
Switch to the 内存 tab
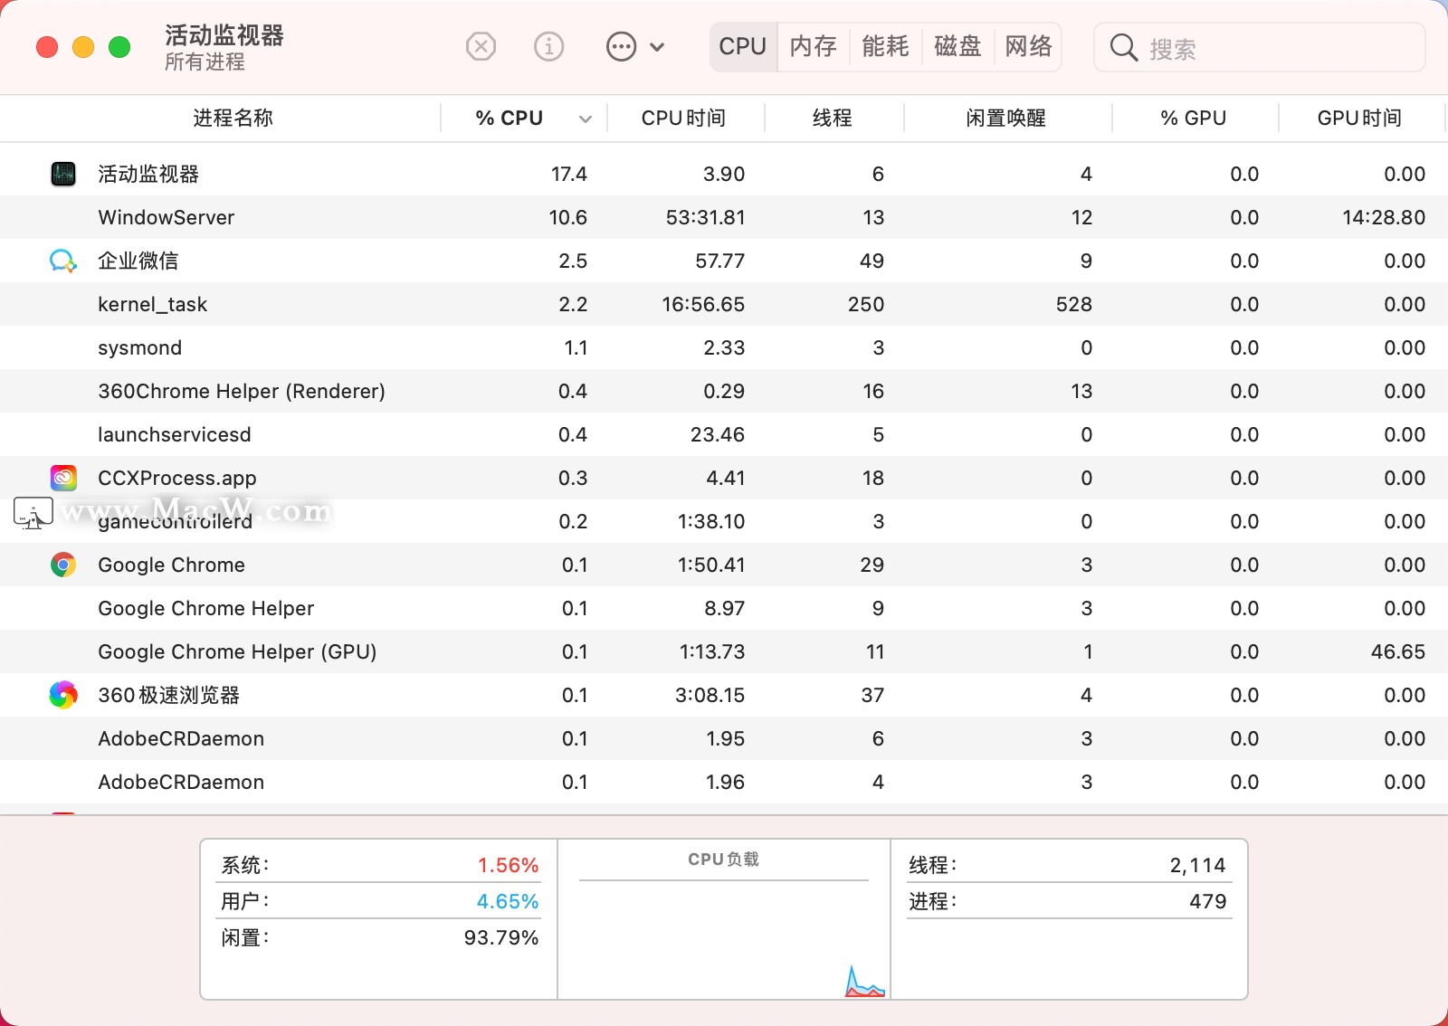[813, 46]
